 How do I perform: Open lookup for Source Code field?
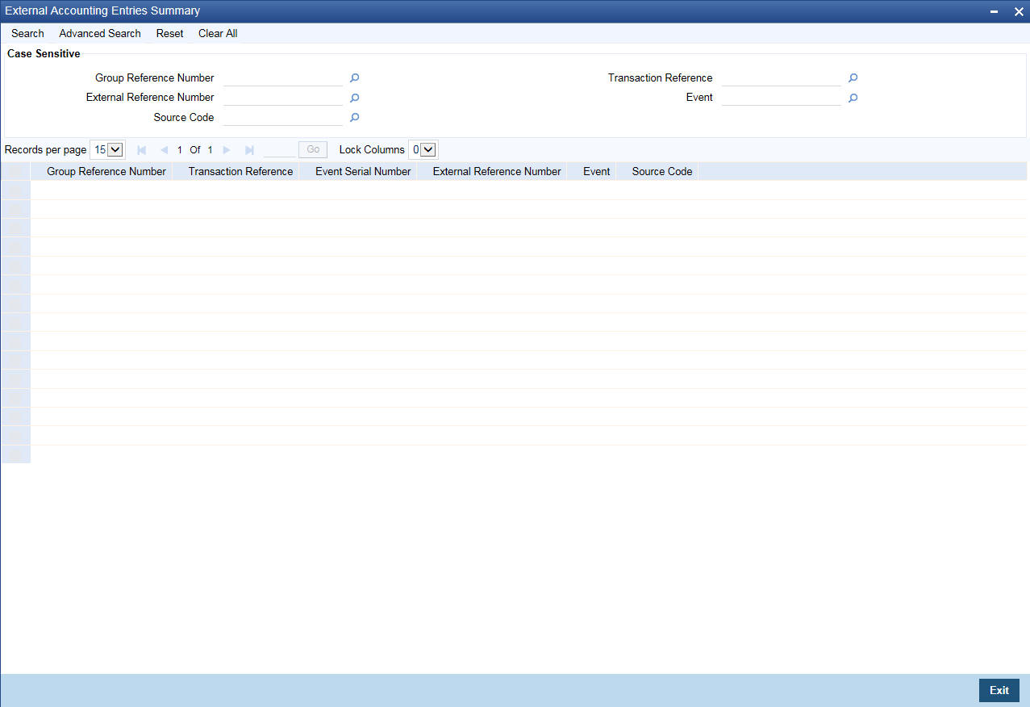(354, 118)
